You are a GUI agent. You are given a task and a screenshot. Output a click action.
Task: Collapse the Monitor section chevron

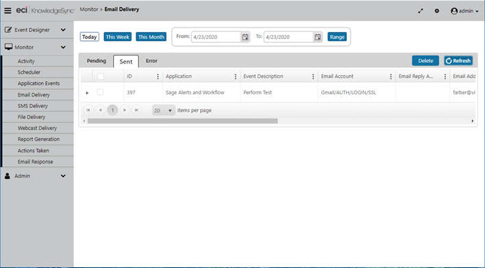click(63, 47)
